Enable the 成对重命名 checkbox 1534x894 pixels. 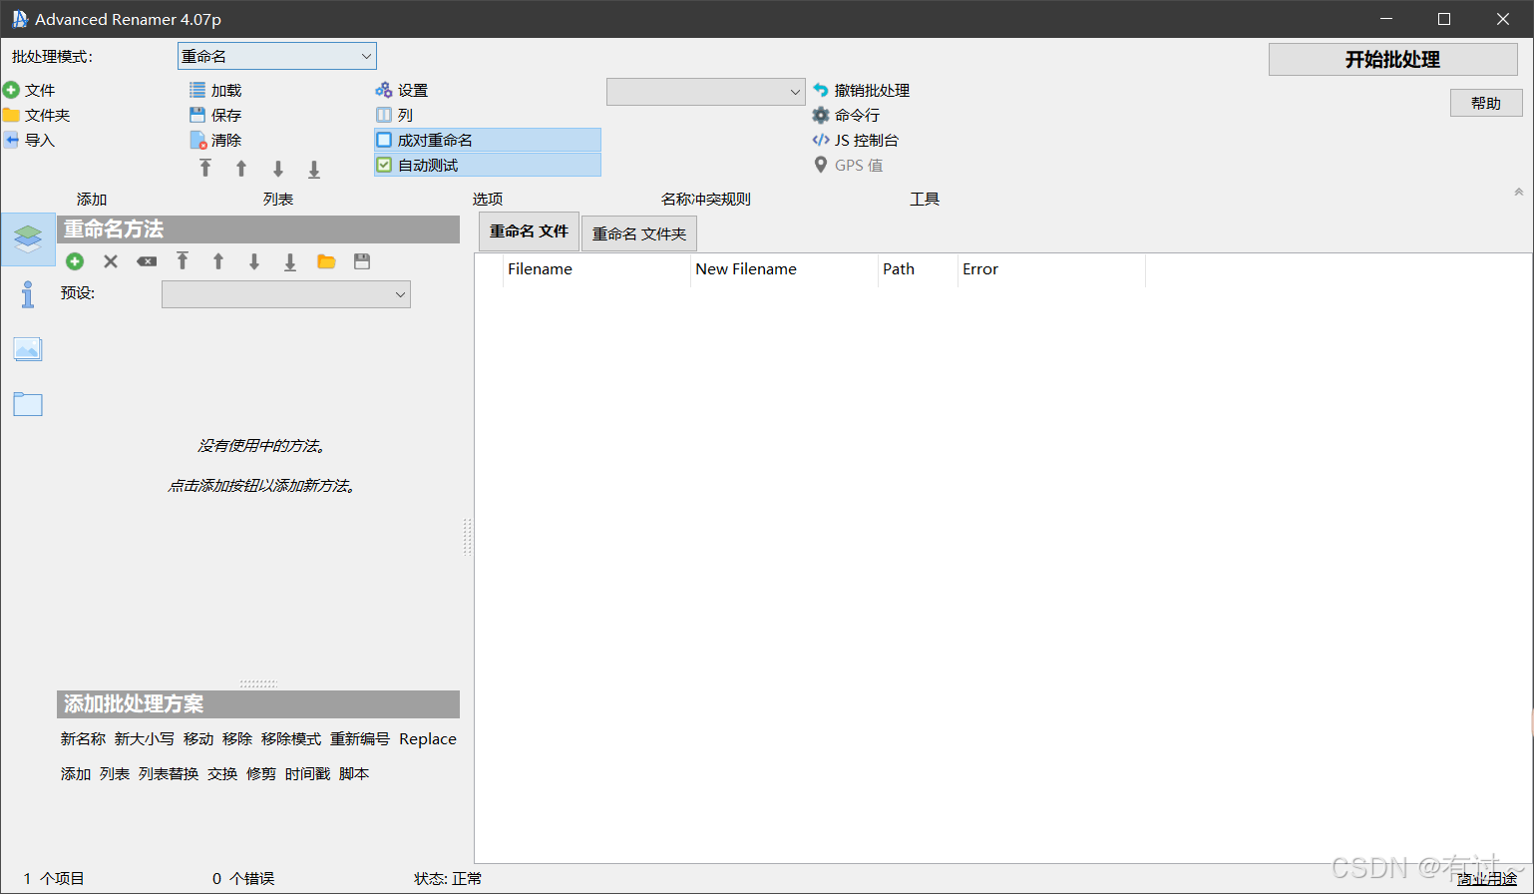coord(384,140)
